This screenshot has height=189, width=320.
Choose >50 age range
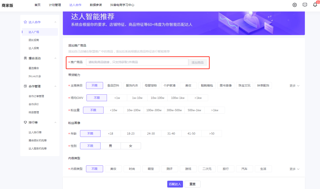212,134
